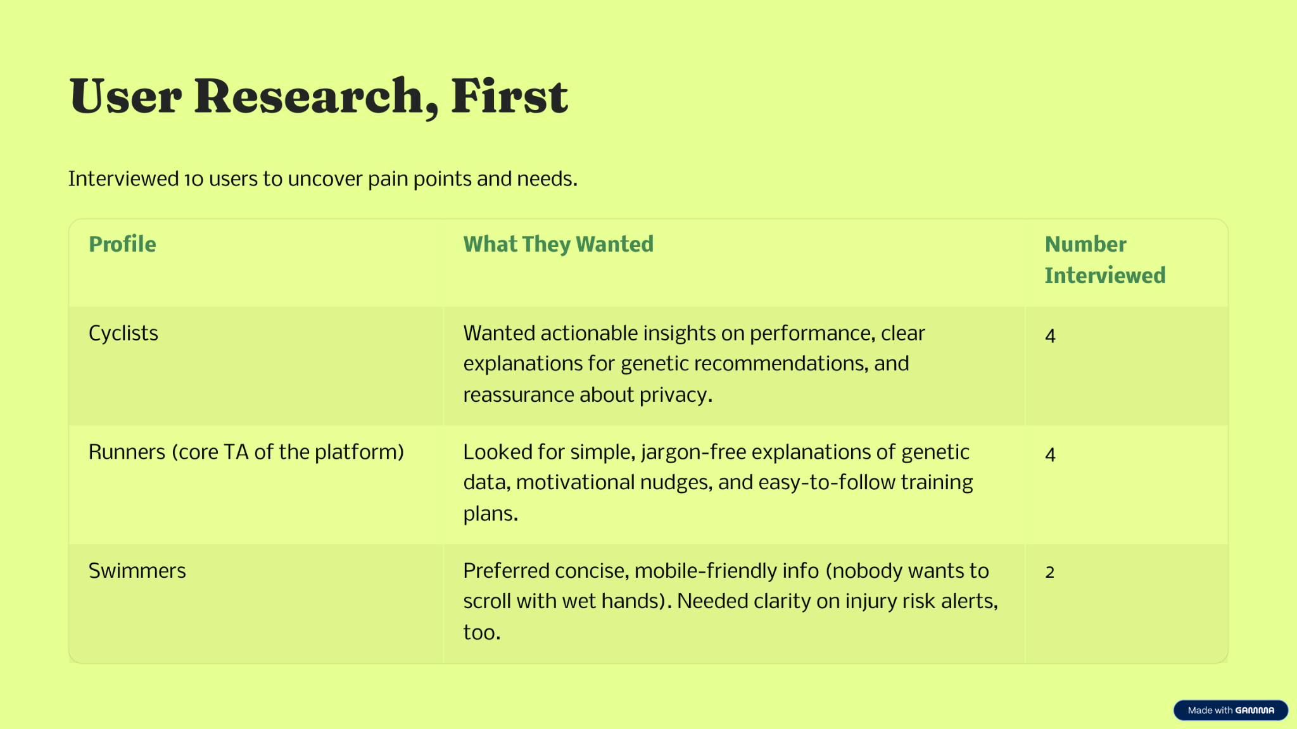Viewport: 1297px width, 729px height.
Task: Click the Runners (core TA) cell
Action: click(256, 485)
